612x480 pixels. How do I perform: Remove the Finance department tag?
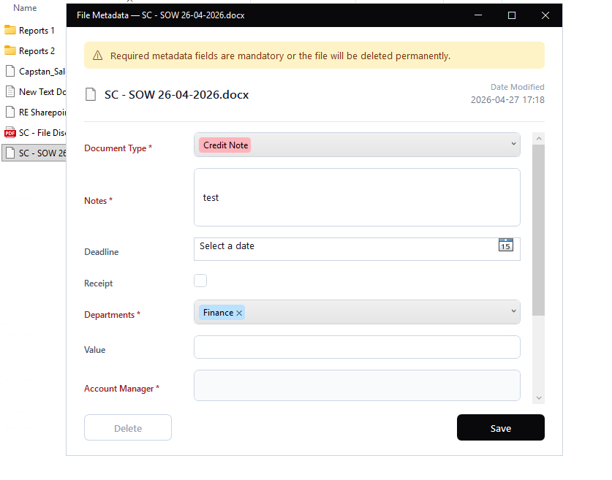pos(239,313)
